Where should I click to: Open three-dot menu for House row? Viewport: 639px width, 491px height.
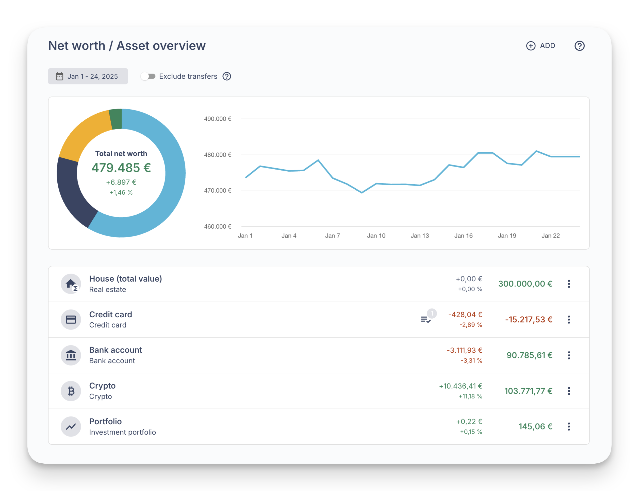(569, 284)
